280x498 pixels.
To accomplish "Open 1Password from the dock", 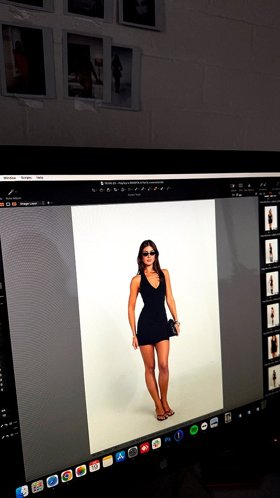I will tap(179, 435).
